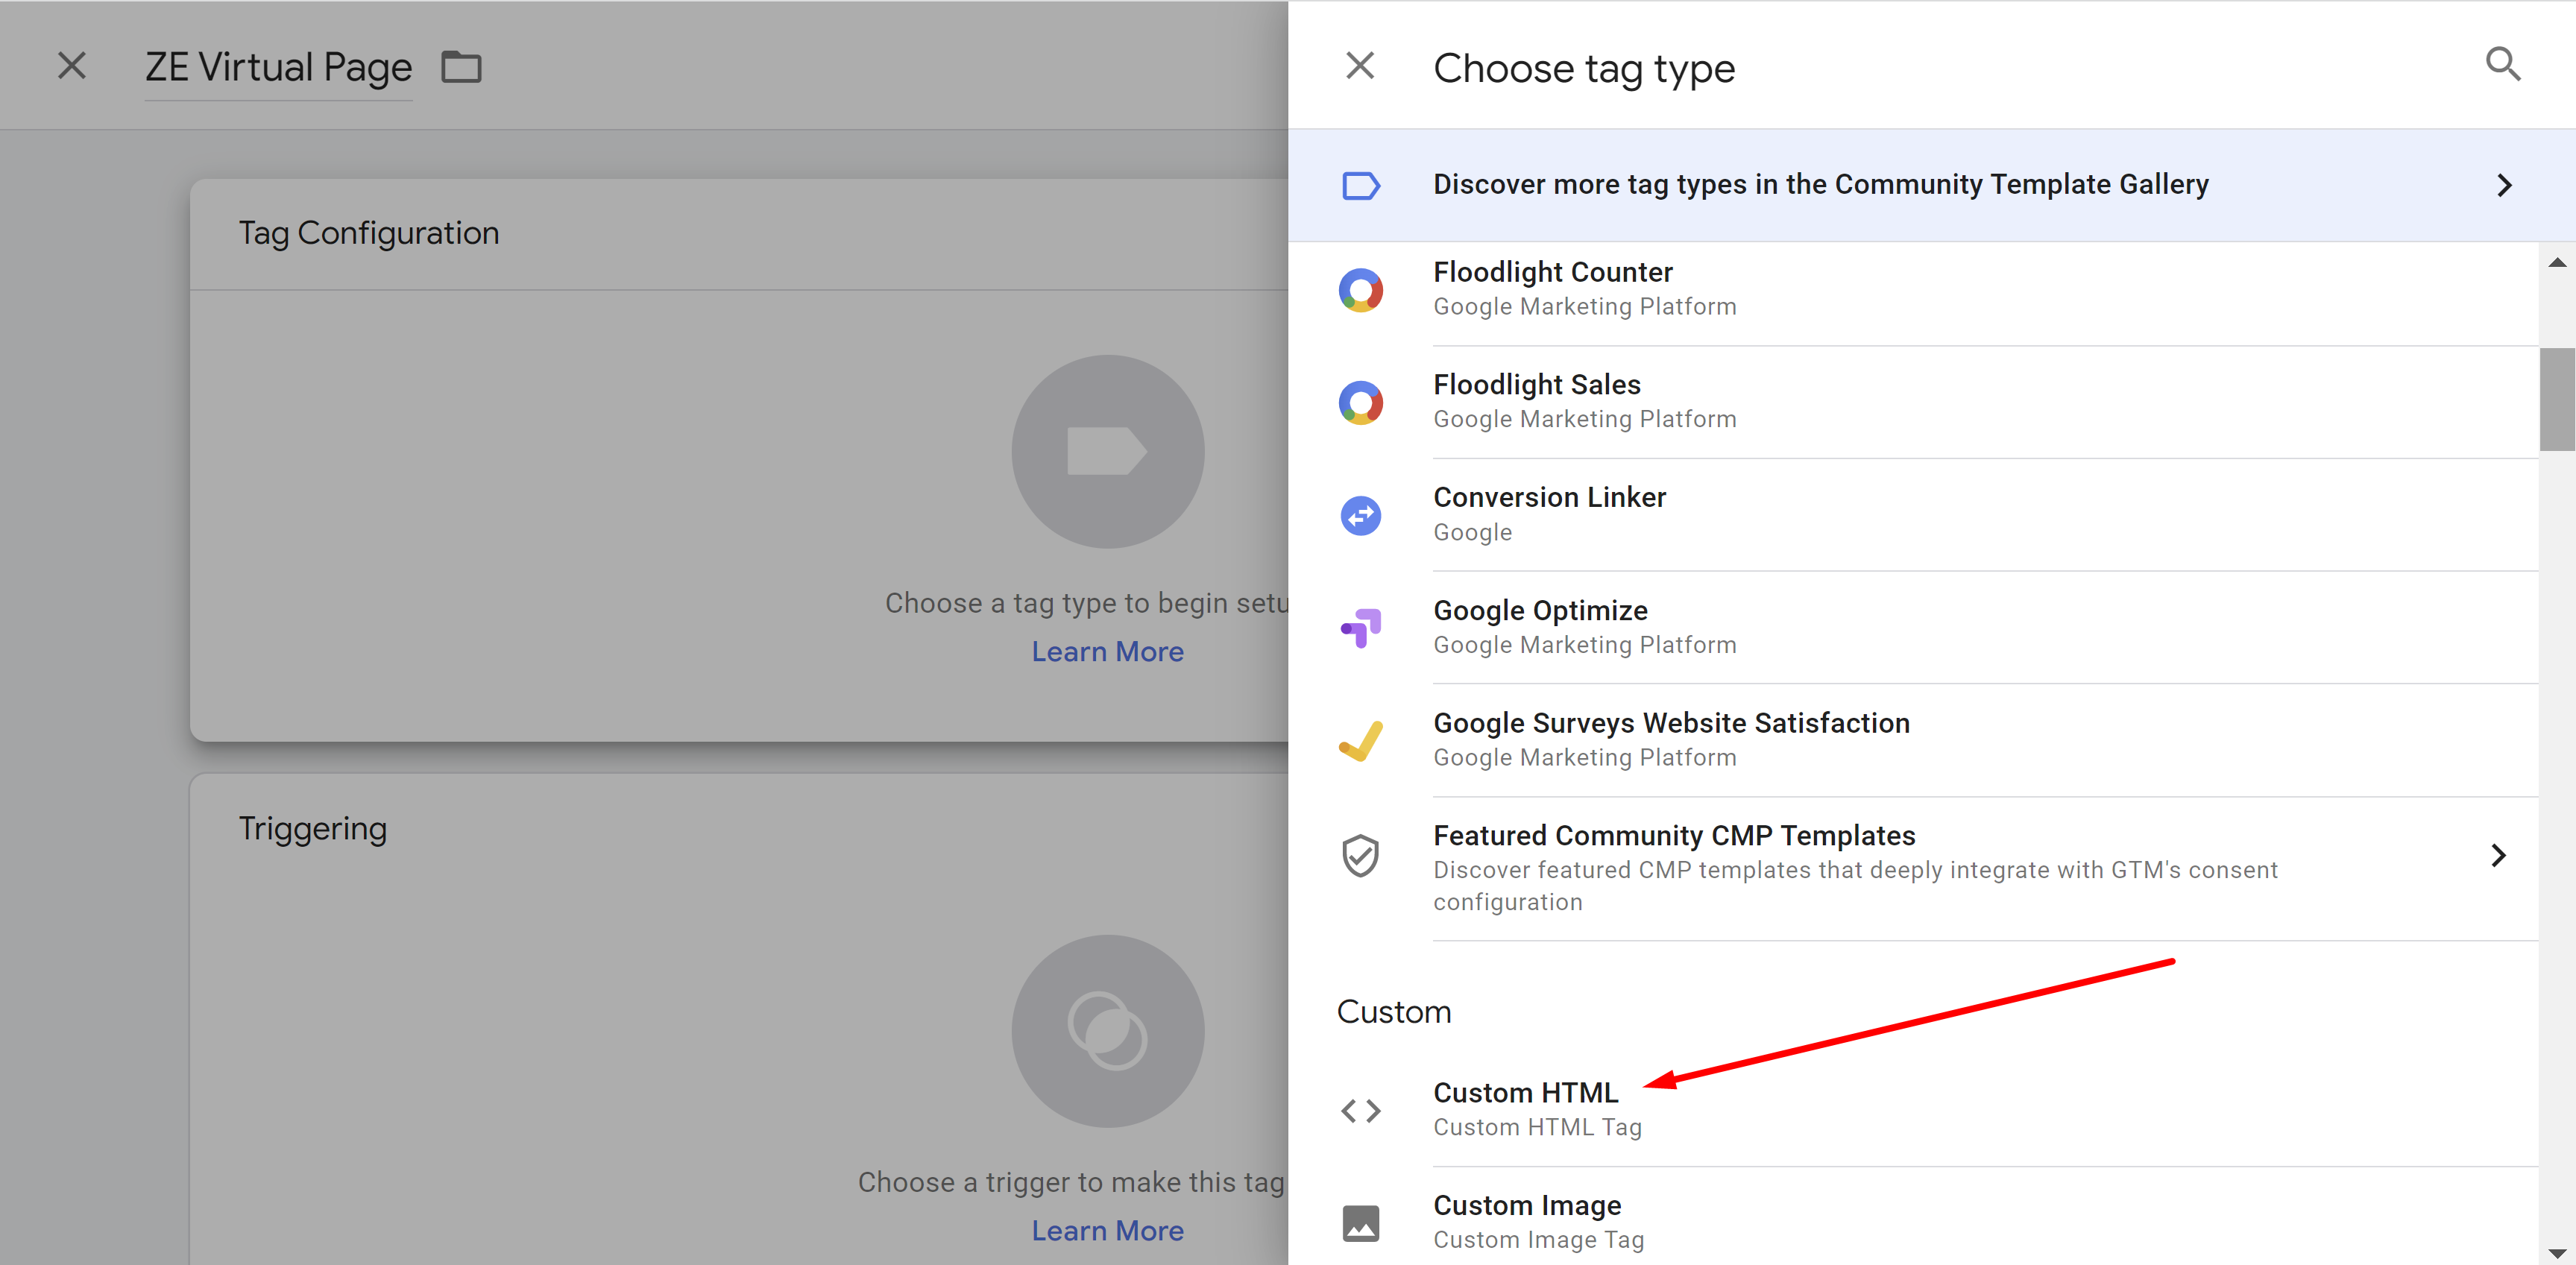Select Floodlight Counter tag type
2576x1265 pixels.
(x=1913, y=290)
